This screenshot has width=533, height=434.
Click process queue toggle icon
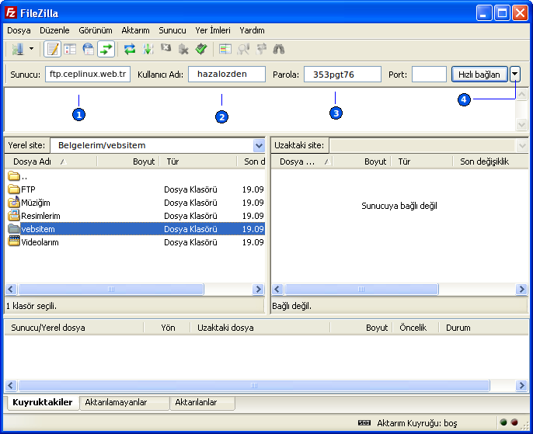click(x=148, y=49)
